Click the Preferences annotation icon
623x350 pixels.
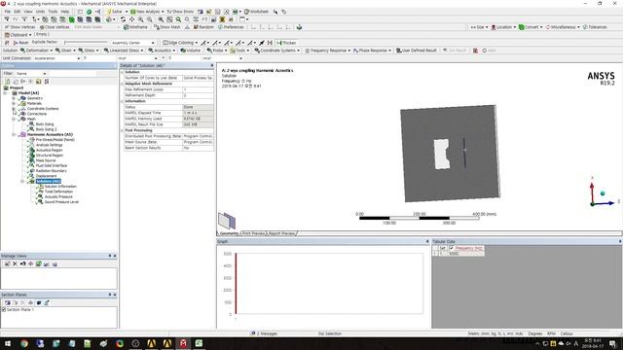coord(221,27)
